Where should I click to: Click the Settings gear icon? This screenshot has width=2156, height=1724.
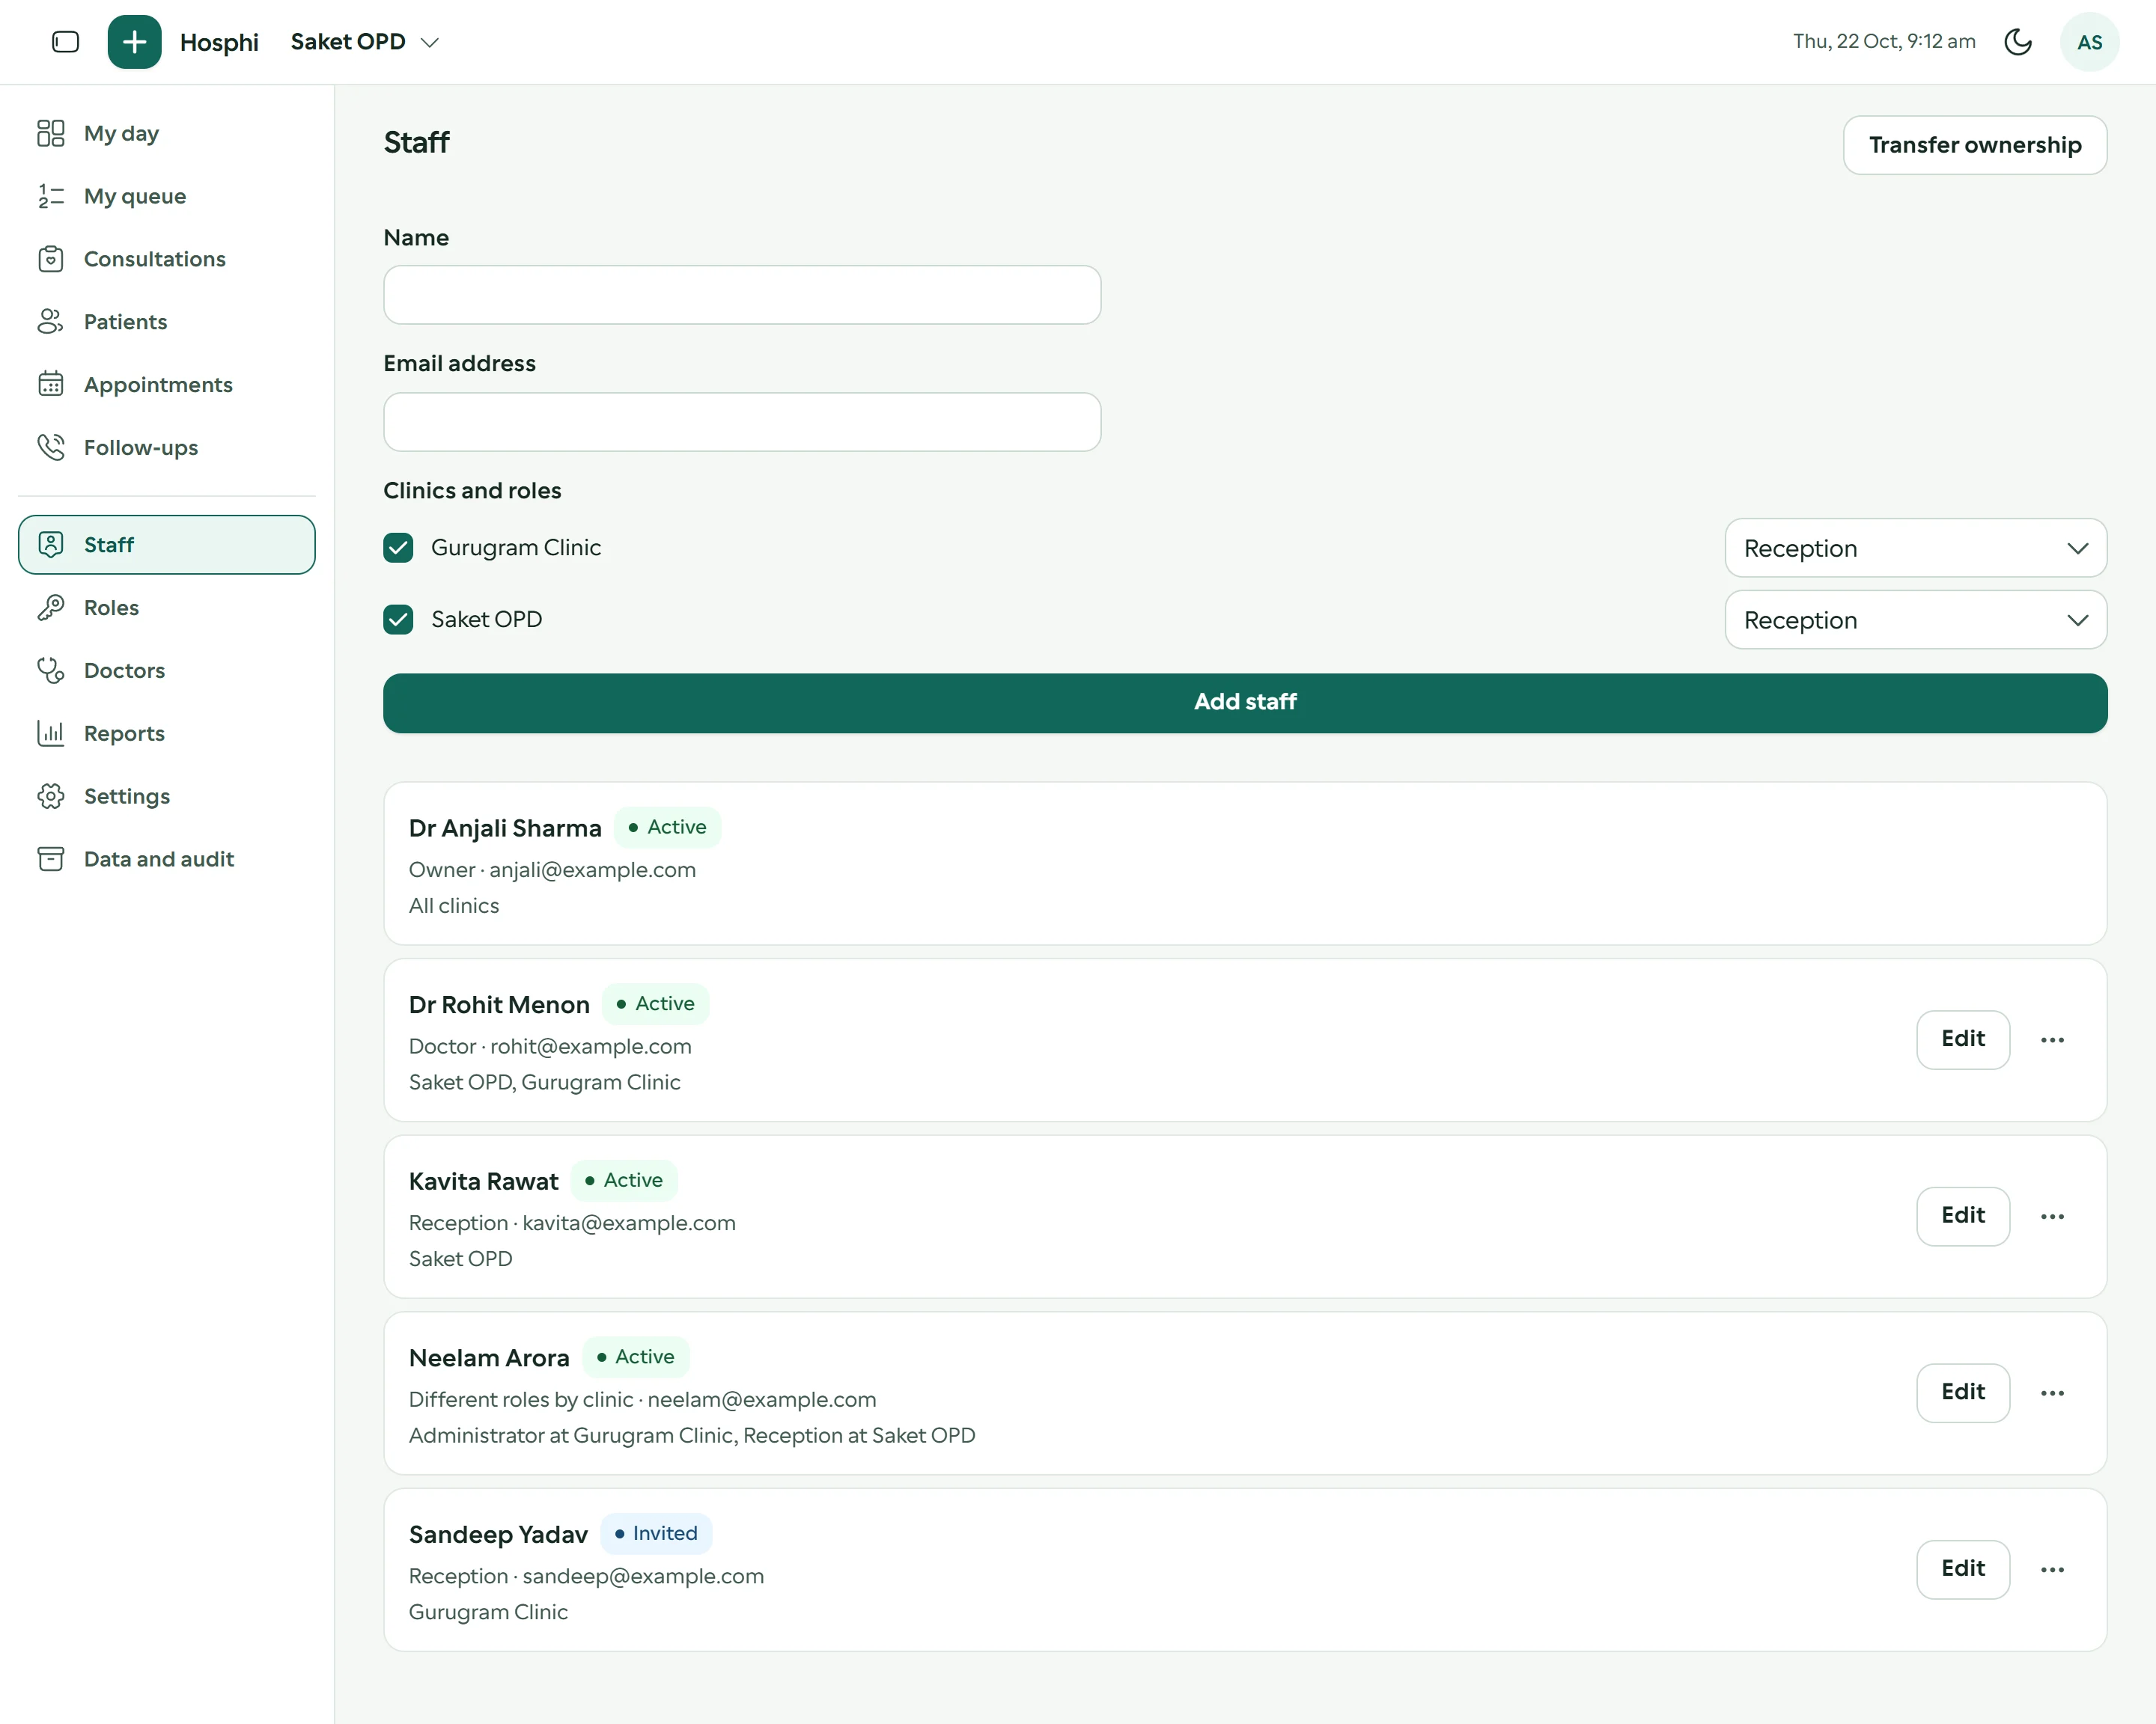point(51,797)
